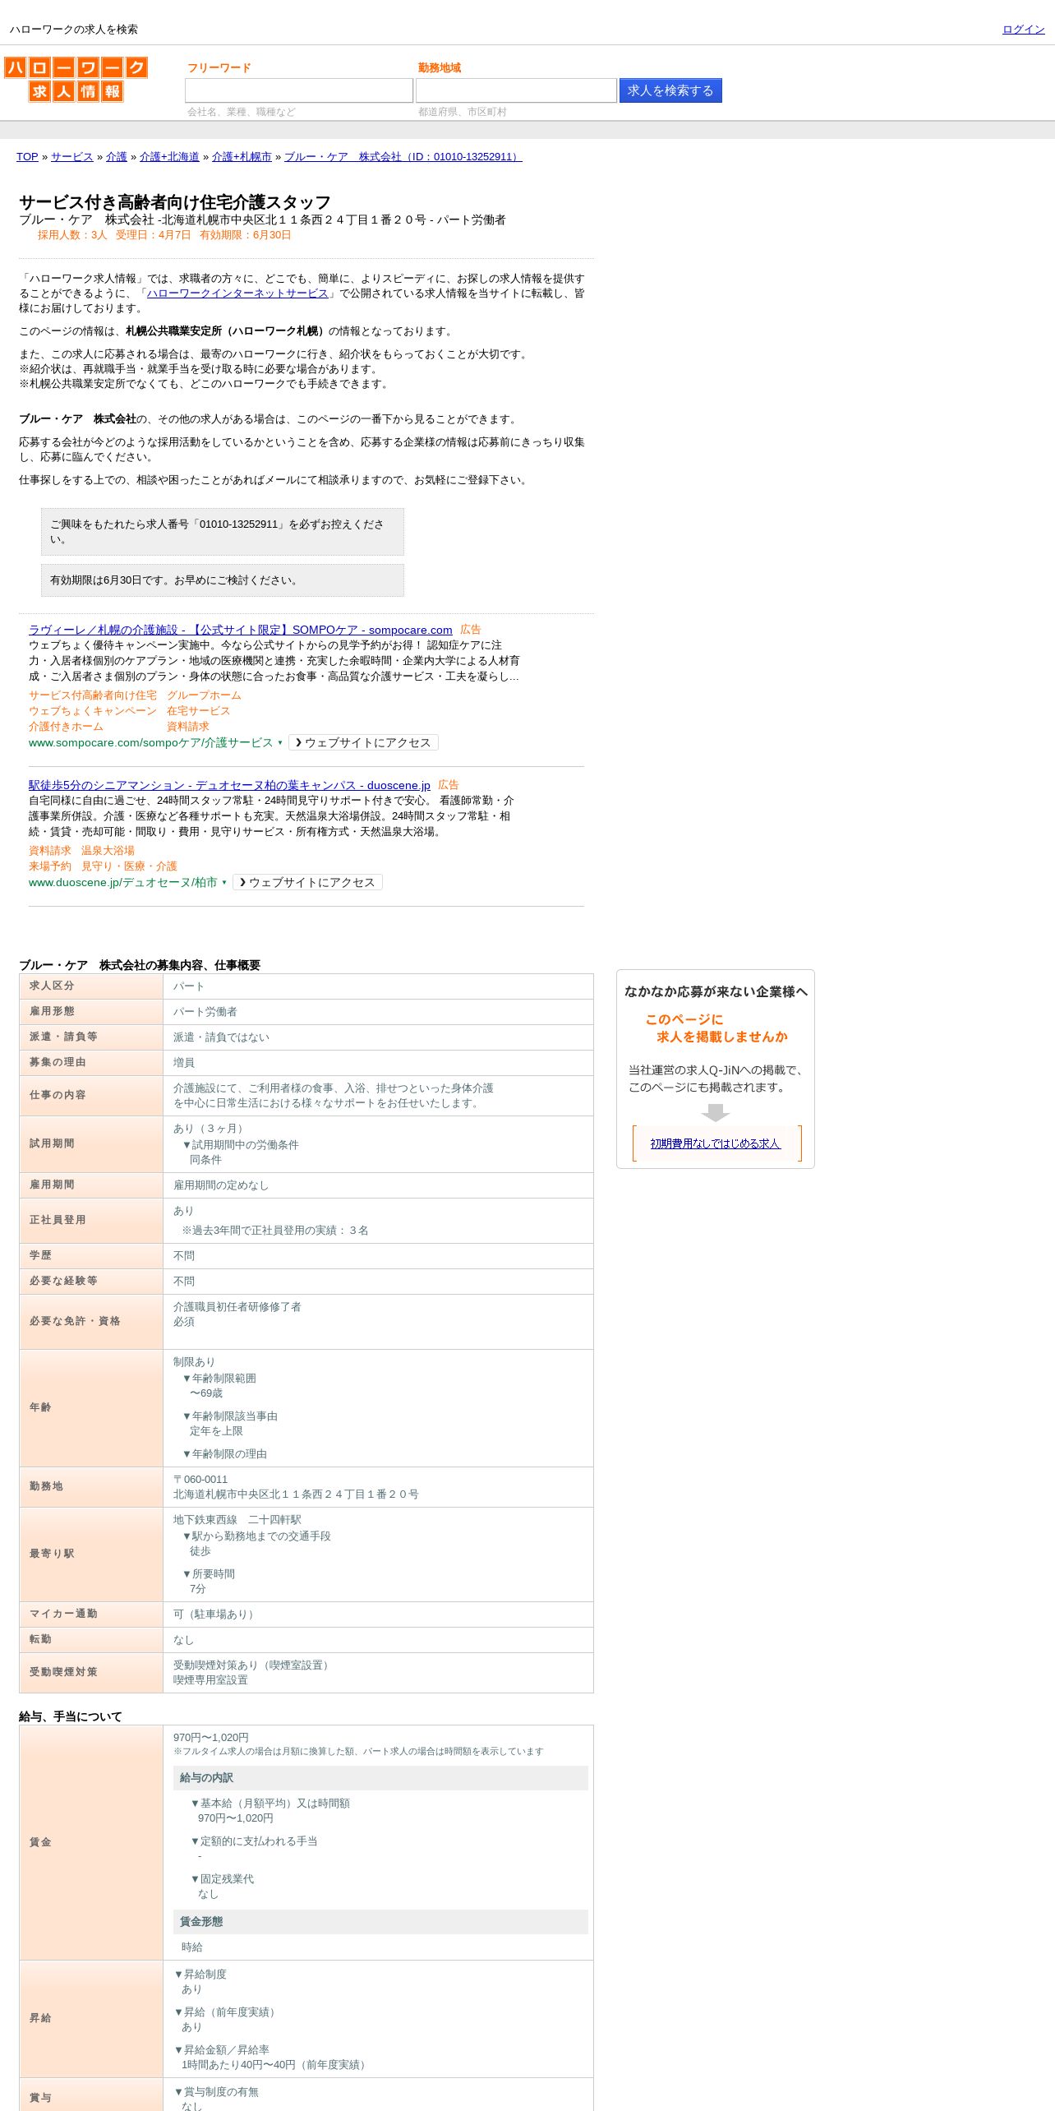This screenshot has height=2111, width=1055.
Task: Open the 介護+北海道 breadcrumb link
Action: pyautogui.click(x=169, y=157)
